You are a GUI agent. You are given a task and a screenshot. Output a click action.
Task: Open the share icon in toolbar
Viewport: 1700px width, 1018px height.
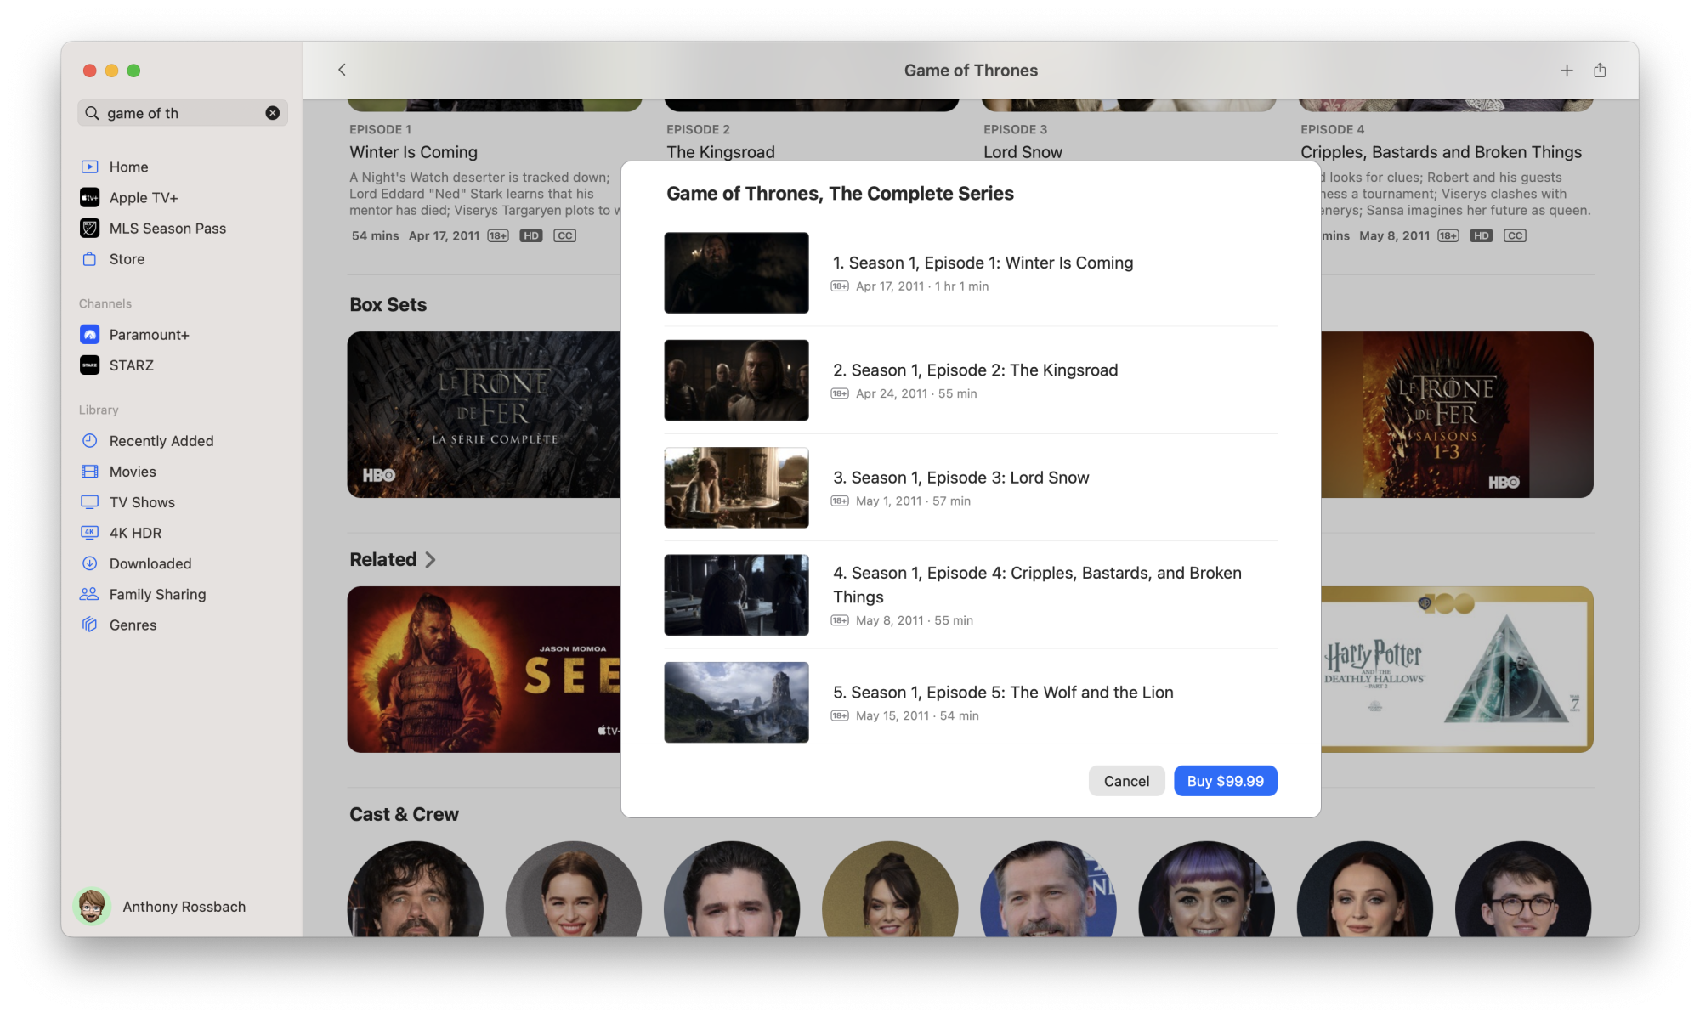tap(1600, 71)
